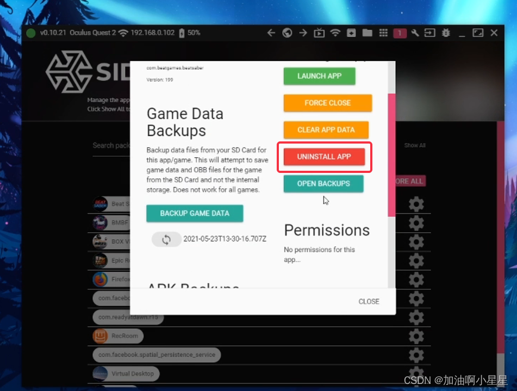
Task: Click the BMBF app icon in list
Action: [100, 223]
